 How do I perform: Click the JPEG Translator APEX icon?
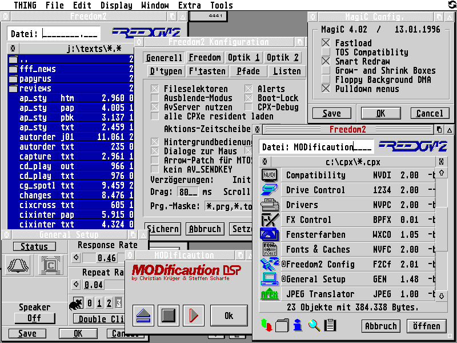coord(269,294)
